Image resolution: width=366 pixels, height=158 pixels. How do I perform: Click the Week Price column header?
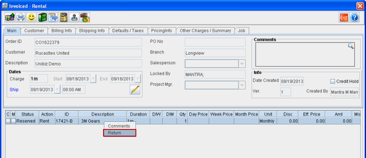pos(222,114)
